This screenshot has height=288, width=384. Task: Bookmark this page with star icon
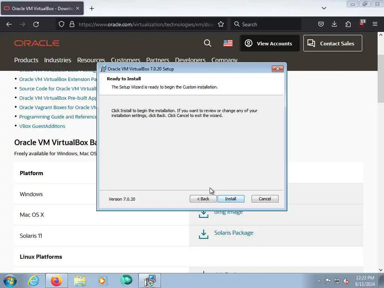[x=221, y=24]
